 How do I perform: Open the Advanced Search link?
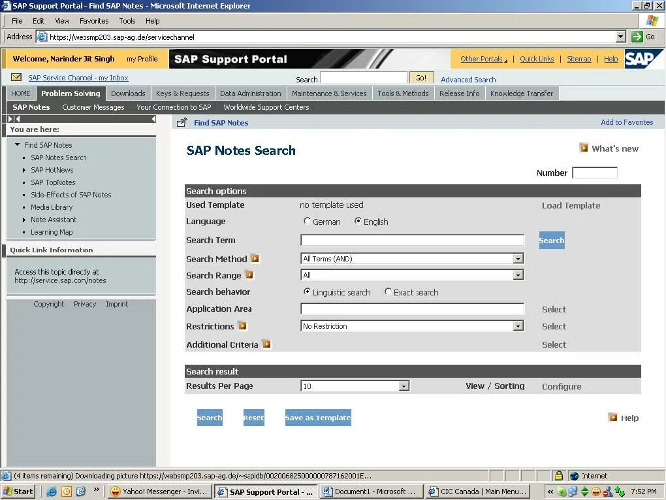click(468, 80)
